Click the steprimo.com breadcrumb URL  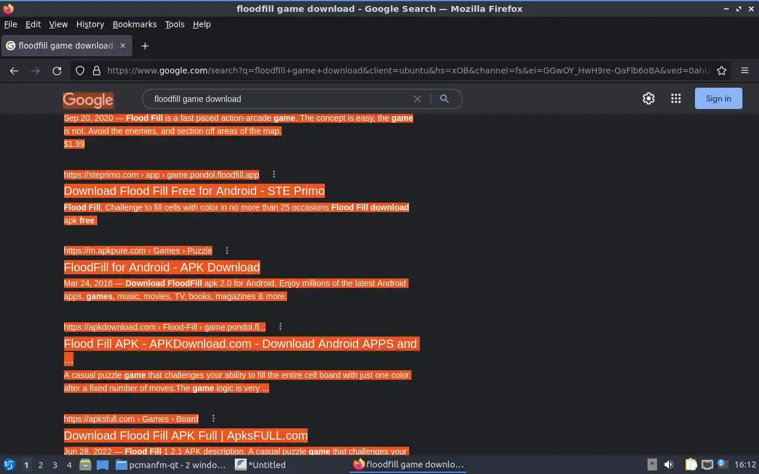click(x=161, y=175)
